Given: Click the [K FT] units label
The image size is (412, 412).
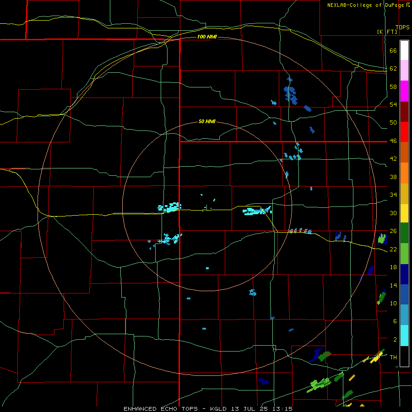Looking at the screenshot, I should point(387,32).
